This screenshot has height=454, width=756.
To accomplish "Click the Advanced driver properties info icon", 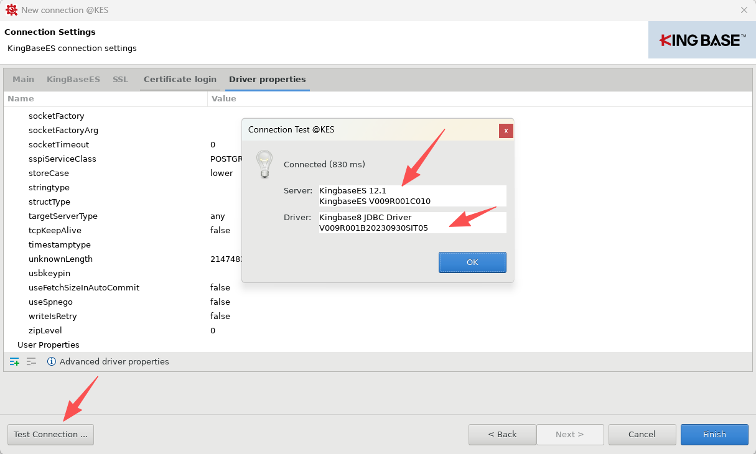I will [x=52, y=361].
